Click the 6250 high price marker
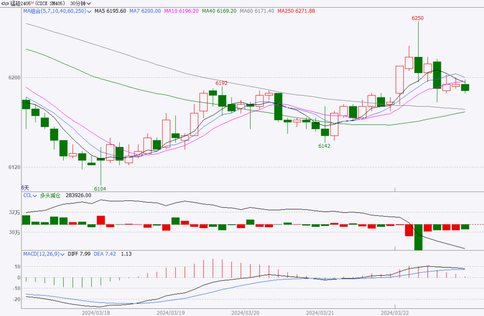The height and width of the screenshot is (316, 484). point(418,18)
